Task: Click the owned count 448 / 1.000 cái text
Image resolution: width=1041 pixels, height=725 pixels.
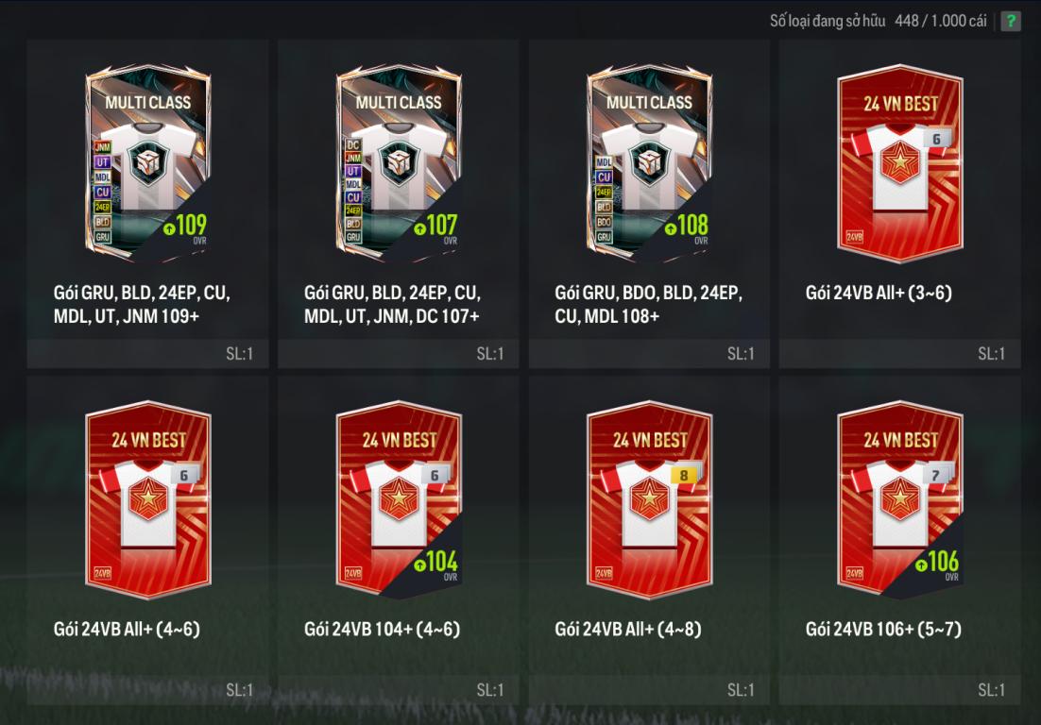Action: coord(940,21)
